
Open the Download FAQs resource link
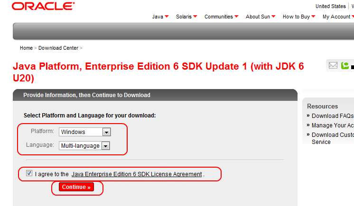coord(332,116)
